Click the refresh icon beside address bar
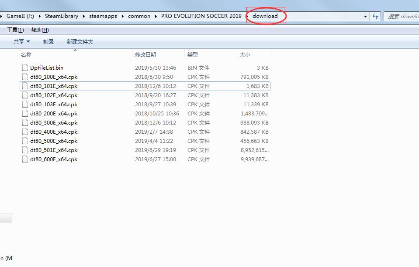 click(375, 17)
